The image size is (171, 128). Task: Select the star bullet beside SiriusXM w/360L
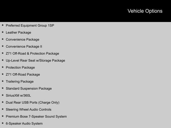point(2,95)
